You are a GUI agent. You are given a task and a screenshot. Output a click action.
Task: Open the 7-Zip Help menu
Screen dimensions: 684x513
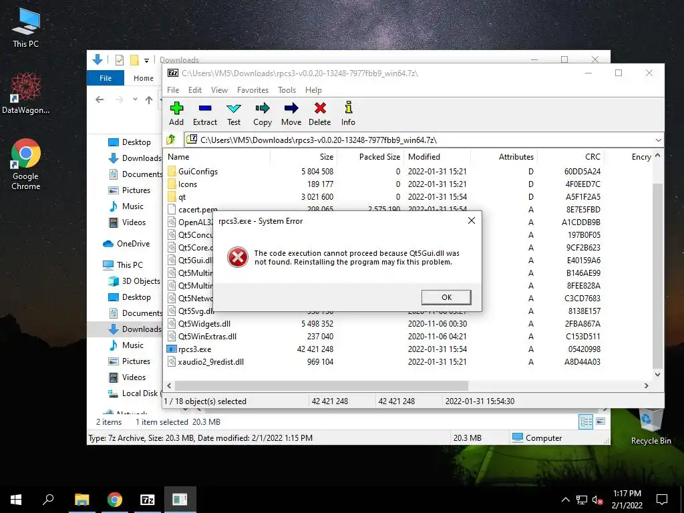(313, 90)
